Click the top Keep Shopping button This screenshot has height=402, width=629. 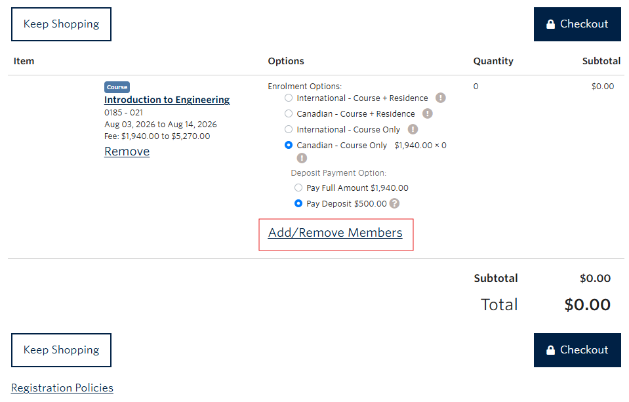click(x=61, y=24)
